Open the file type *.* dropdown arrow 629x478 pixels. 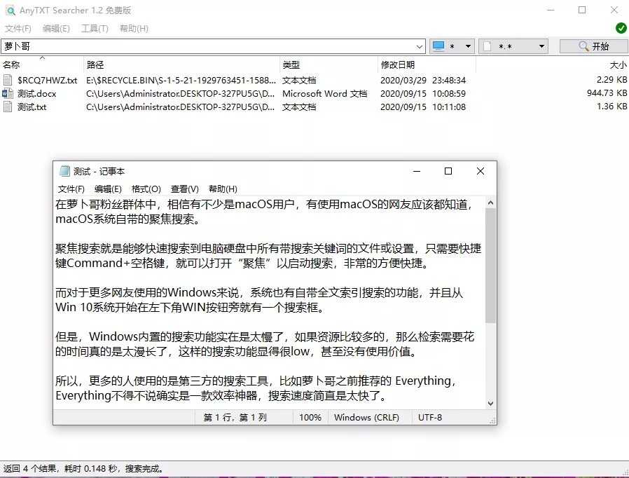541,46
